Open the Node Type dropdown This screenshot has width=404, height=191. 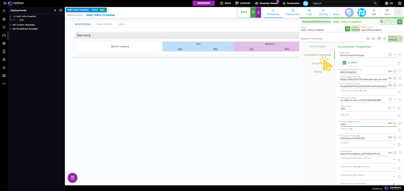point(395,55)
